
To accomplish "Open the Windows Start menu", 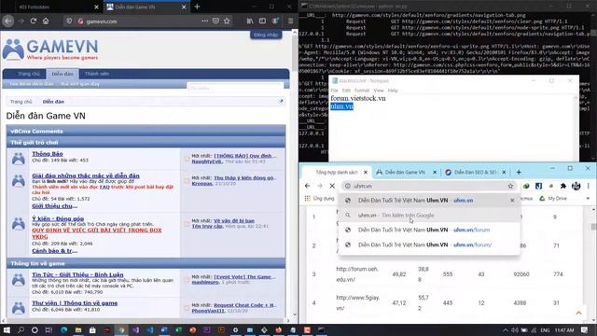I will click(7, 329).
